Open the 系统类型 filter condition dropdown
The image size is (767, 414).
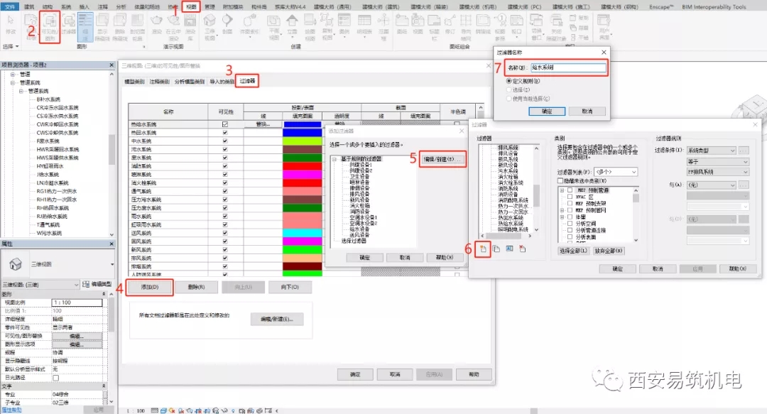click(x=711, y=151)
